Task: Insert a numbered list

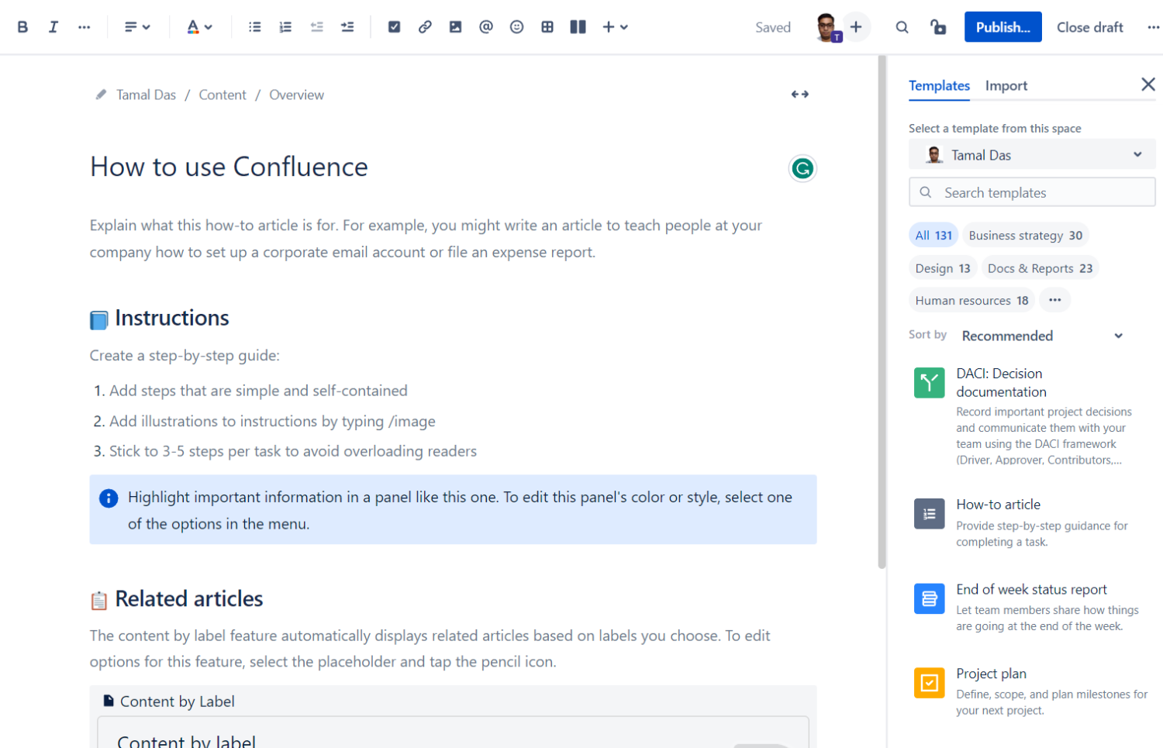Action: click(285, 27)
